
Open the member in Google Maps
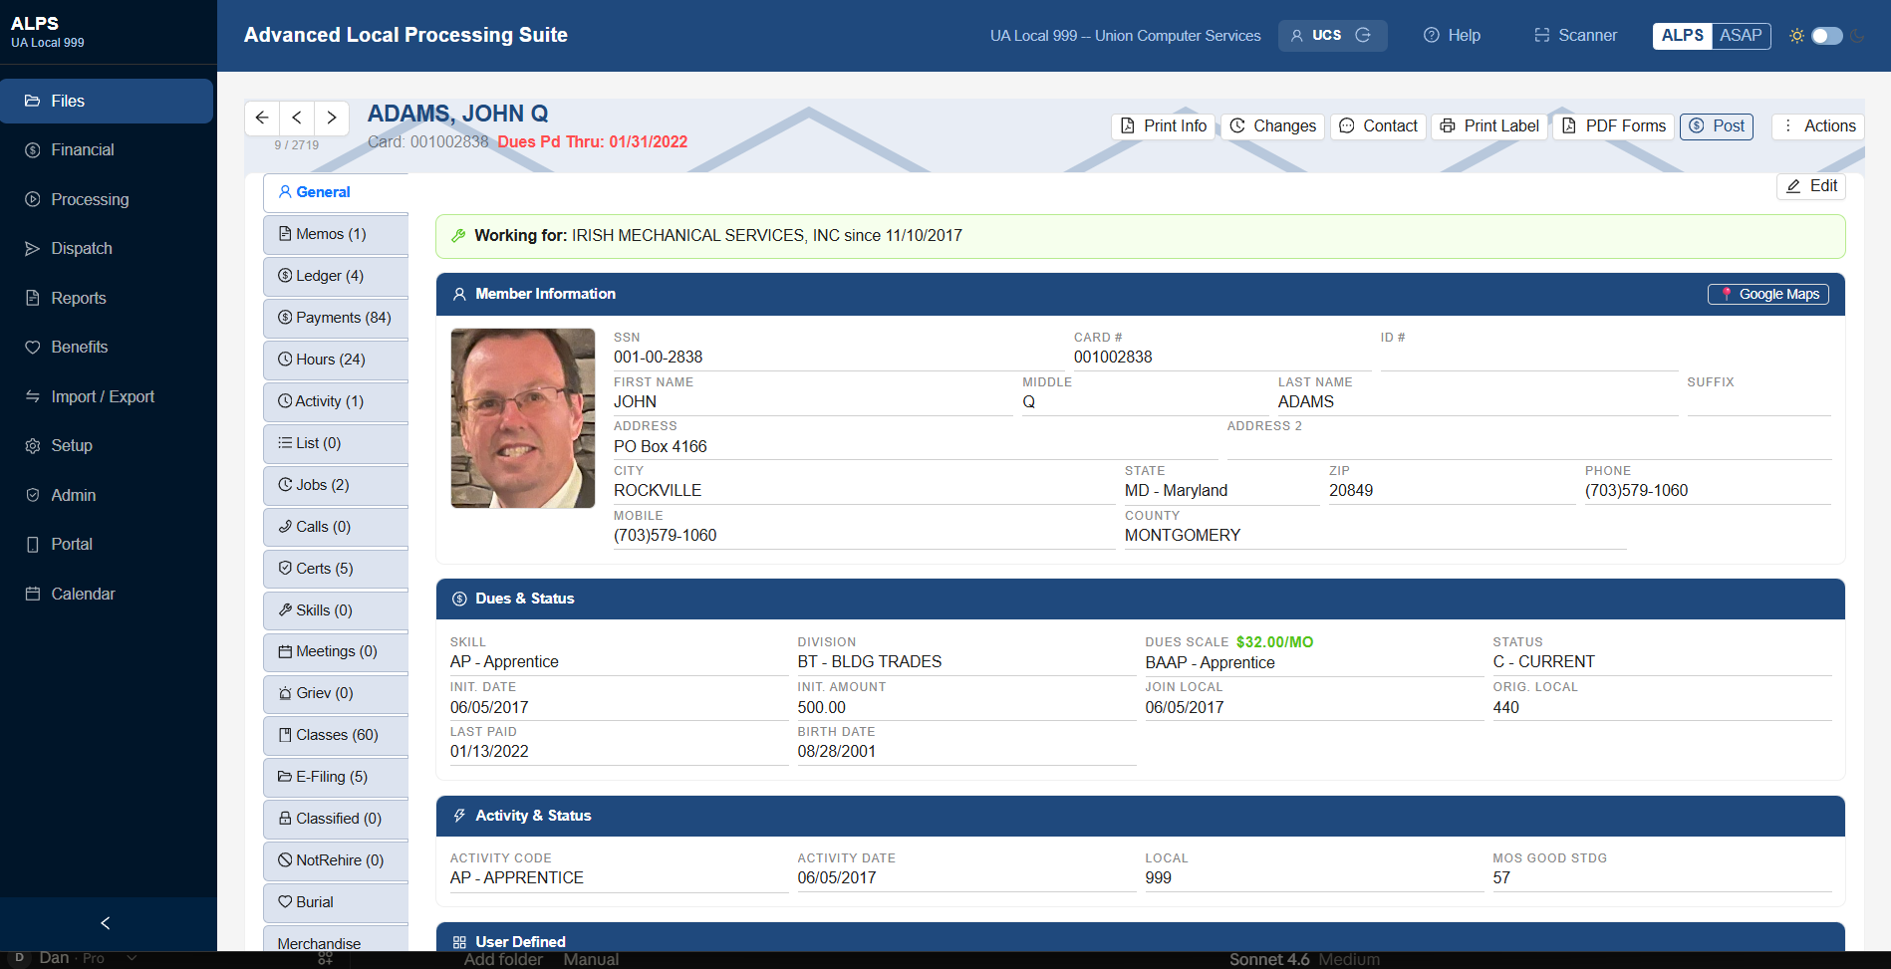point(1768,295)
